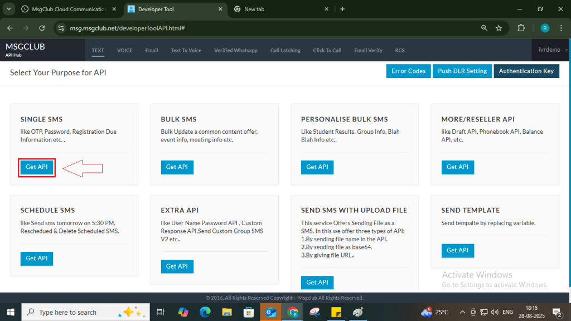Open File Explorer from the taskbar
Image resolution: width=571 pixels, height=321 pixels.
227,312
